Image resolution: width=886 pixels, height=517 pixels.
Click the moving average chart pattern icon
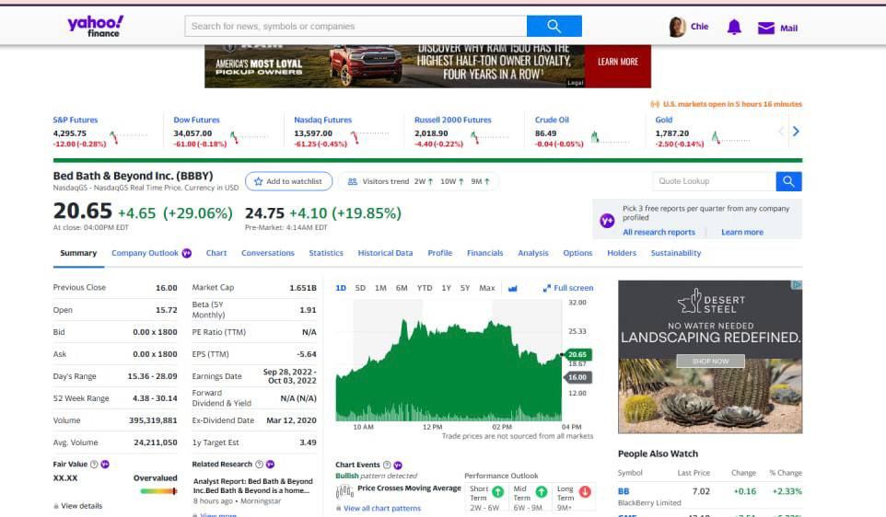click(x=344, y=492)
